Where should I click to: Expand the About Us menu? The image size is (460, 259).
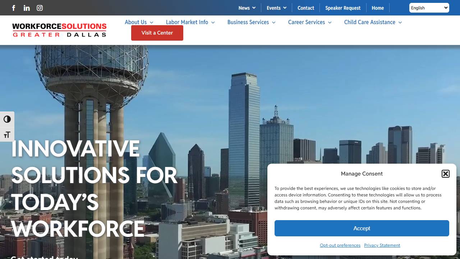(139, 22)
